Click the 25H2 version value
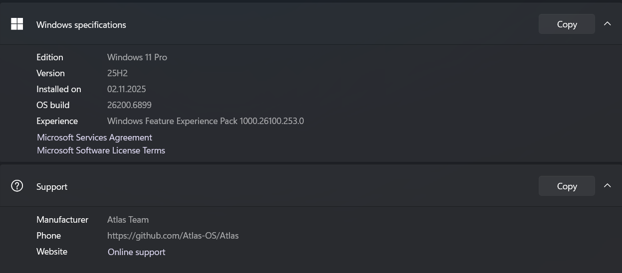Image resolution: width=622 pixels, height=273 pixels. point(117,73)
